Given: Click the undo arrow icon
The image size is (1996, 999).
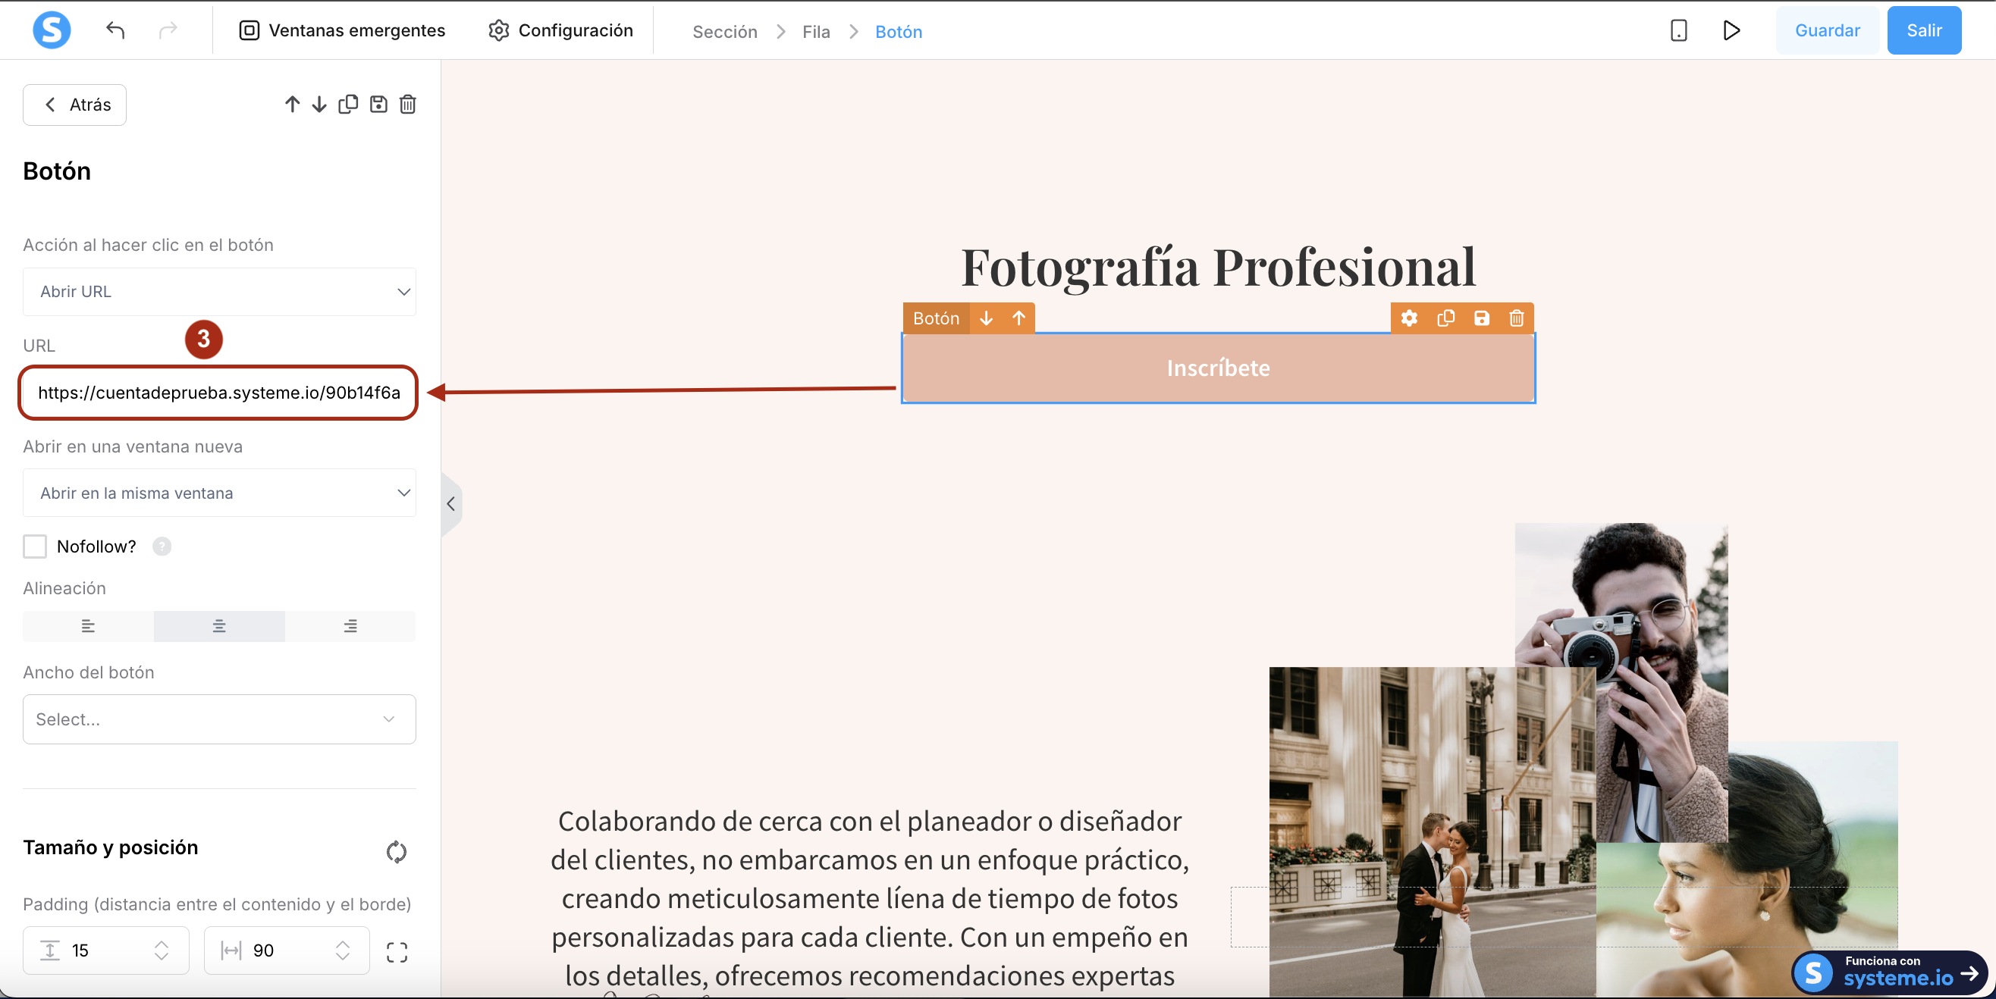Looking at the screenshot, I should click(115, 30).
